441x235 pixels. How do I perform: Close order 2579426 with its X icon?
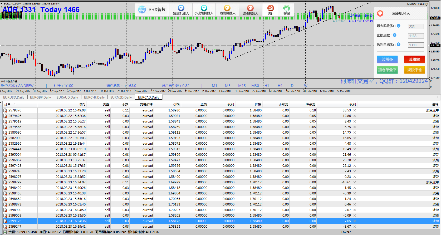coord(355,116)
